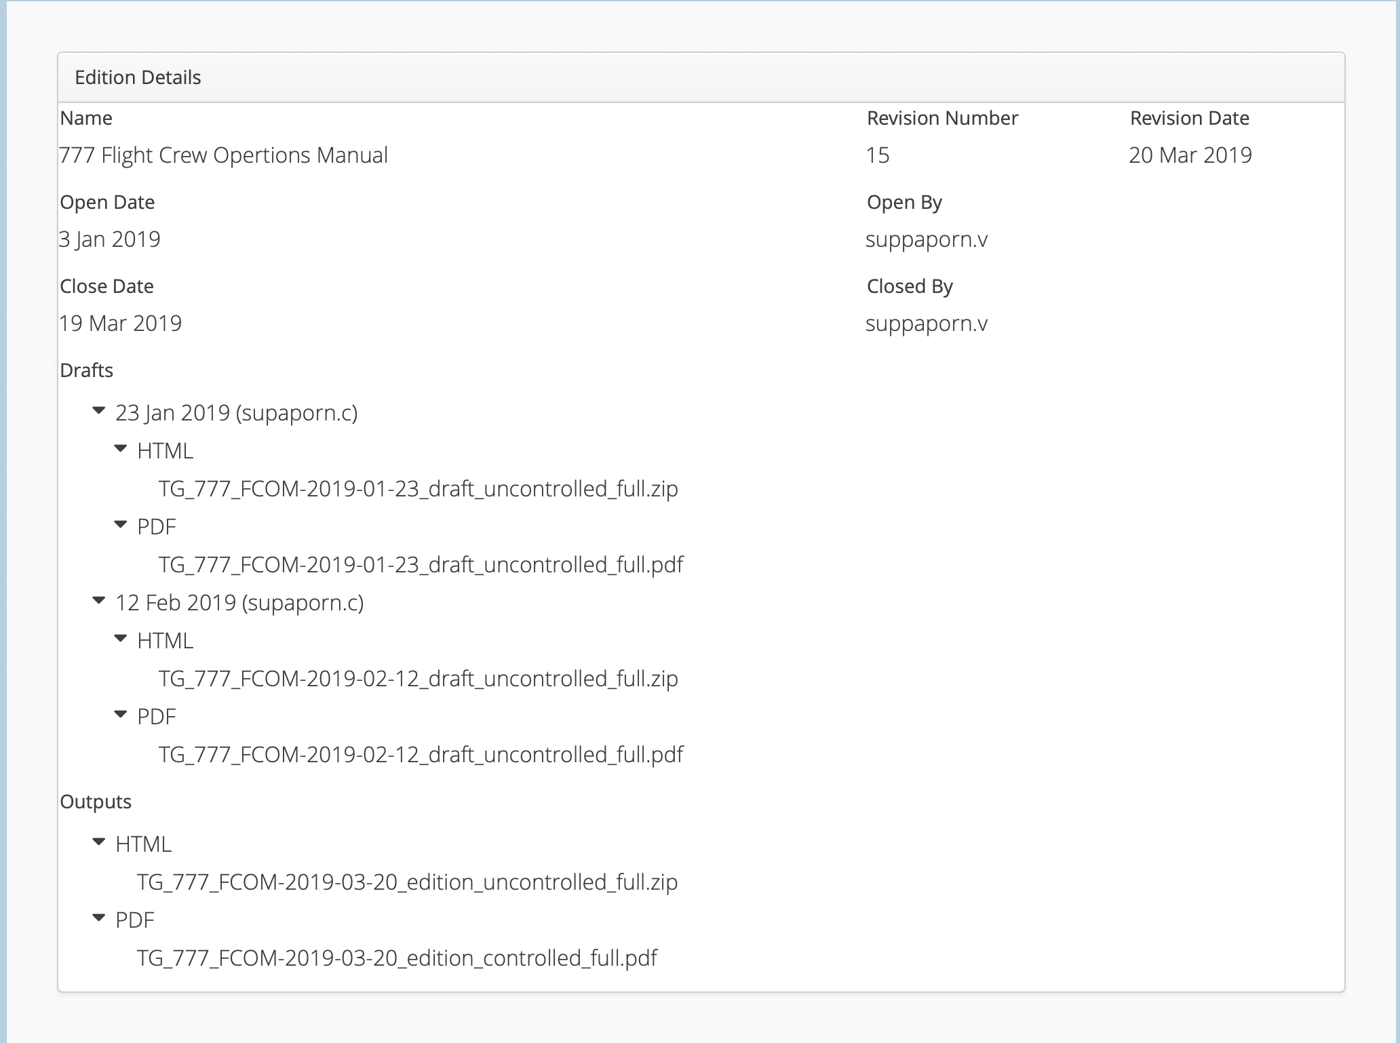This screenshot has width=1400, height=1043.
Task: Collapse HTML folder under 12 Feb draft
Action: (x=121, y=639)
